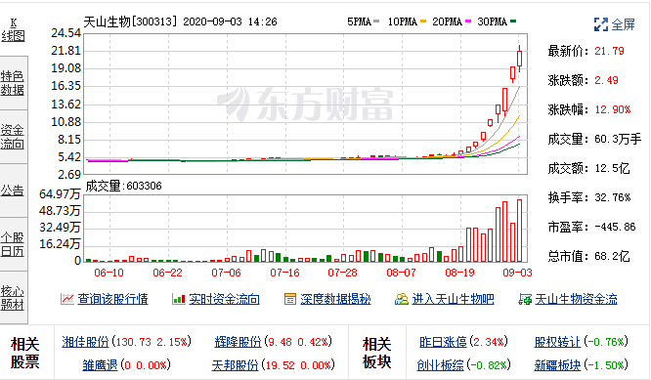
Task: Click the 涨跌额 value 2.49
Action: 606,80
